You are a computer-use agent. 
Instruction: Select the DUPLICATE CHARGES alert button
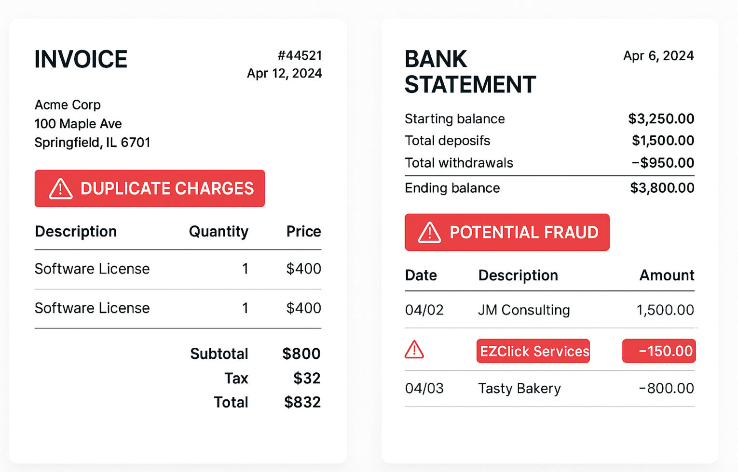pyautogui.click(x=150, y=188)
